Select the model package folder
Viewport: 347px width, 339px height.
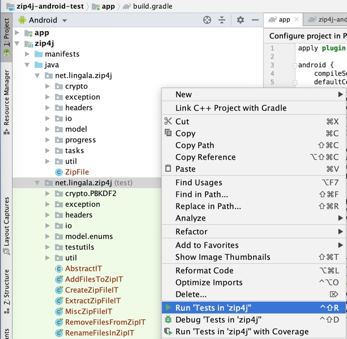point(71,129)
